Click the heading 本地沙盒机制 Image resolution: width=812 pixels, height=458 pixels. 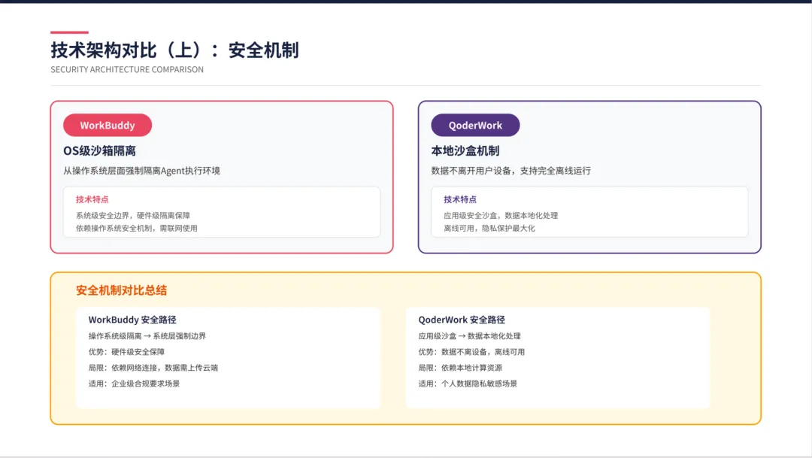coord(465,150)
